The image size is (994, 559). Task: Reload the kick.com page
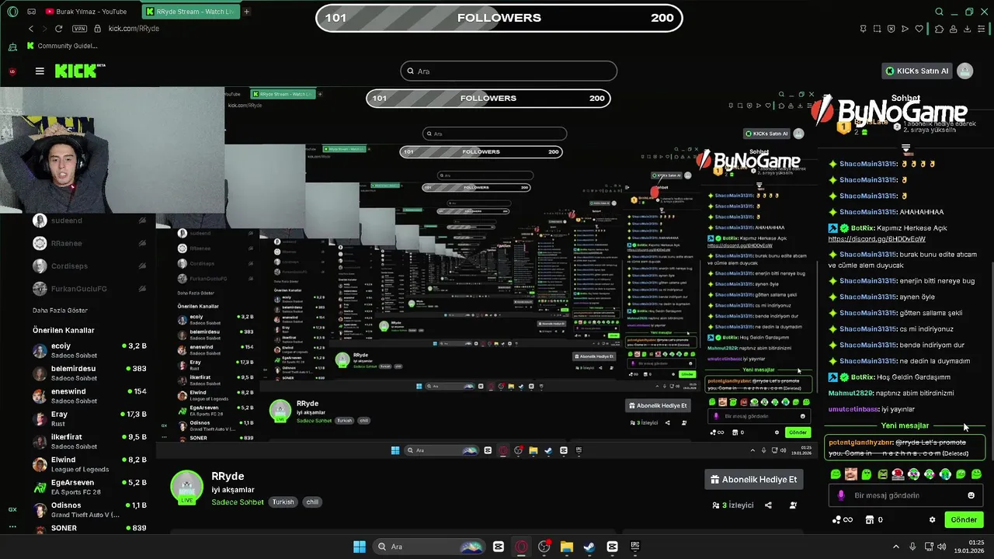[58, 29]
